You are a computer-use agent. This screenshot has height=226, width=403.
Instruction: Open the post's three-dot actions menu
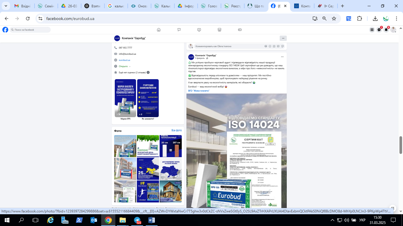[x=282, y=57]
